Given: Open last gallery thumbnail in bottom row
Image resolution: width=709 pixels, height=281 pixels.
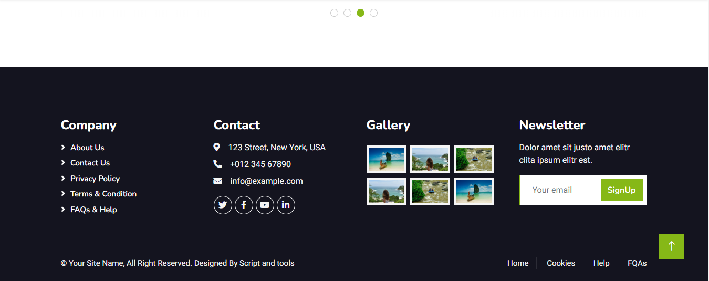Looking at the screenshot, I should (474, 191).
